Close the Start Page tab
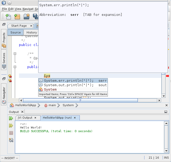This screenshot has width=171, height=162. (31, 26)
